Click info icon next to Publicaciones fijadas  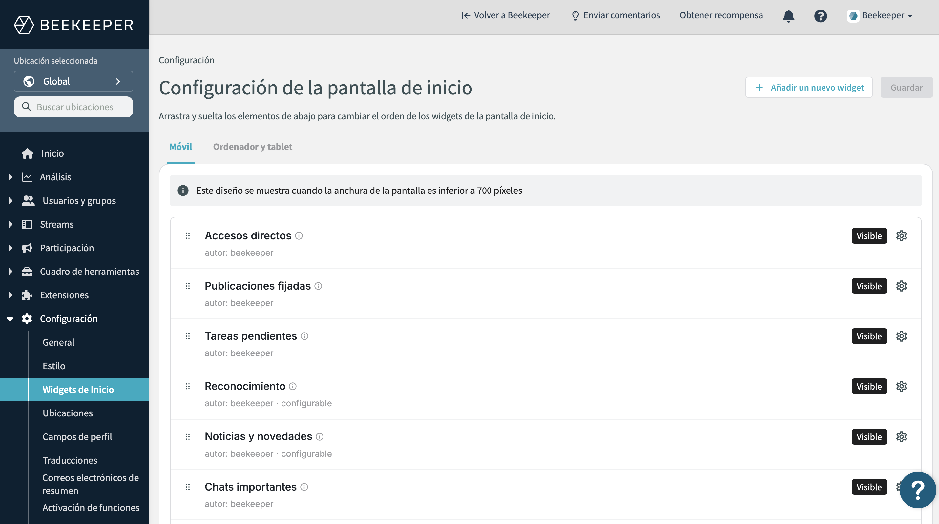point(318,286)
